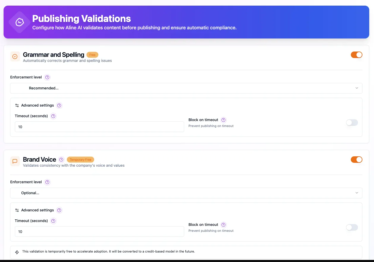Viewport: 374px width, 262px height.
Task: Click the Grammar and Spelling checkmark icon
Action: (x=15, y=56)
